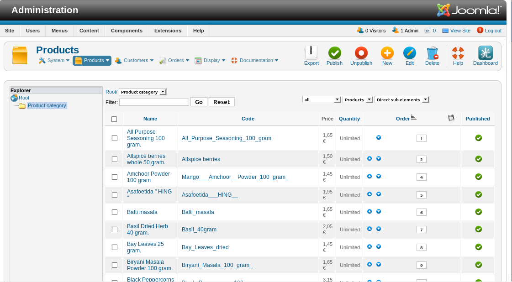Open the Documentation submenu
This screenshot has width=512, height=282.
coord(254,60)
